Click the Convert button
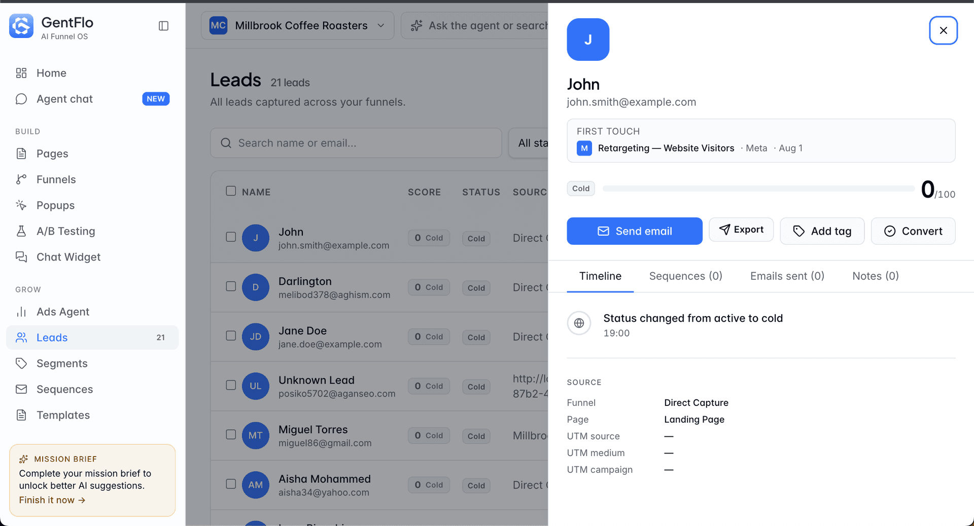Viewport: 974px width, 526px height. [913, 231]
